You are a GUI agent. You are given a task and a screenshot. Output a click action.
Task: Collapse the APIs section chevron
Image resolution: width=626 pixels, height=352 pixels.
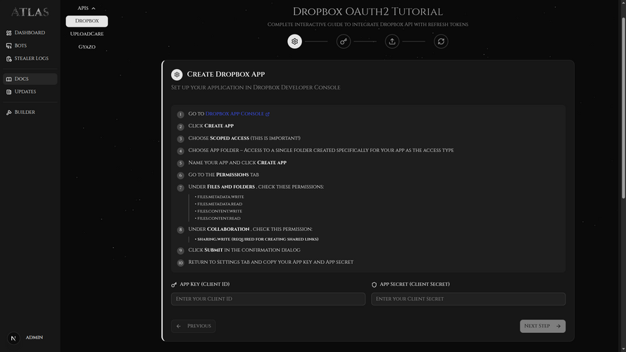94,8
